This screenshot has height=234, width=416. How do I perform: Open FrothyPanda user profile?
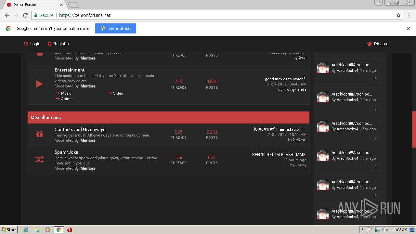tap(295, 89)
